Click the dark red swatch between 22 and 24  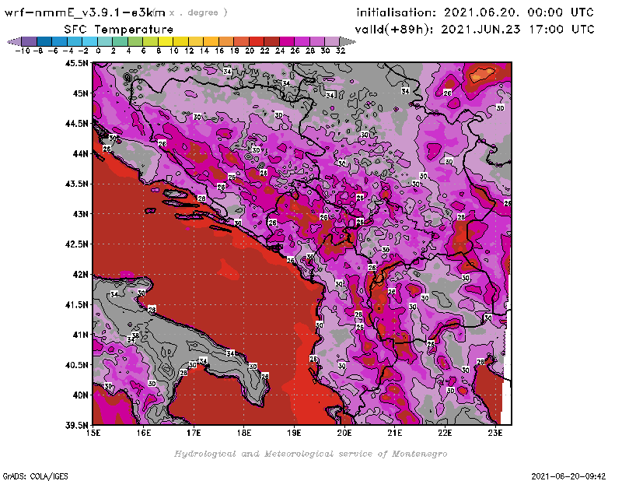pos(271,41)
